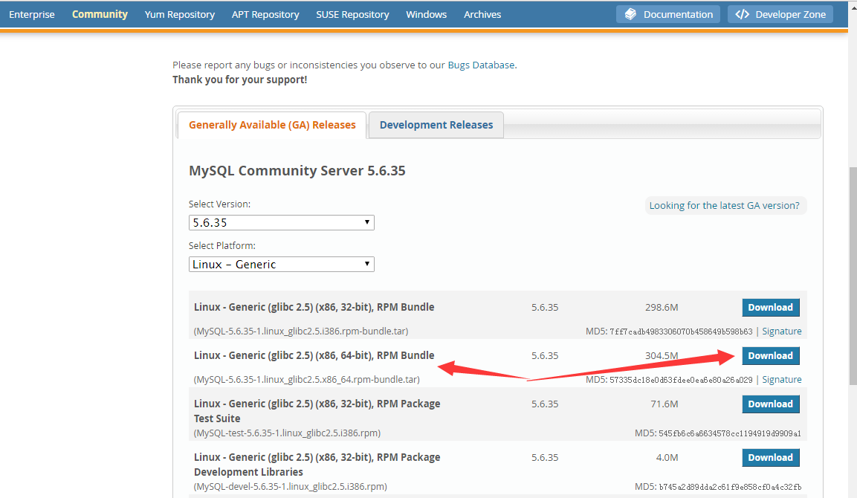
Task: Open SUSE Repository tab
Action: pos(352,14)
